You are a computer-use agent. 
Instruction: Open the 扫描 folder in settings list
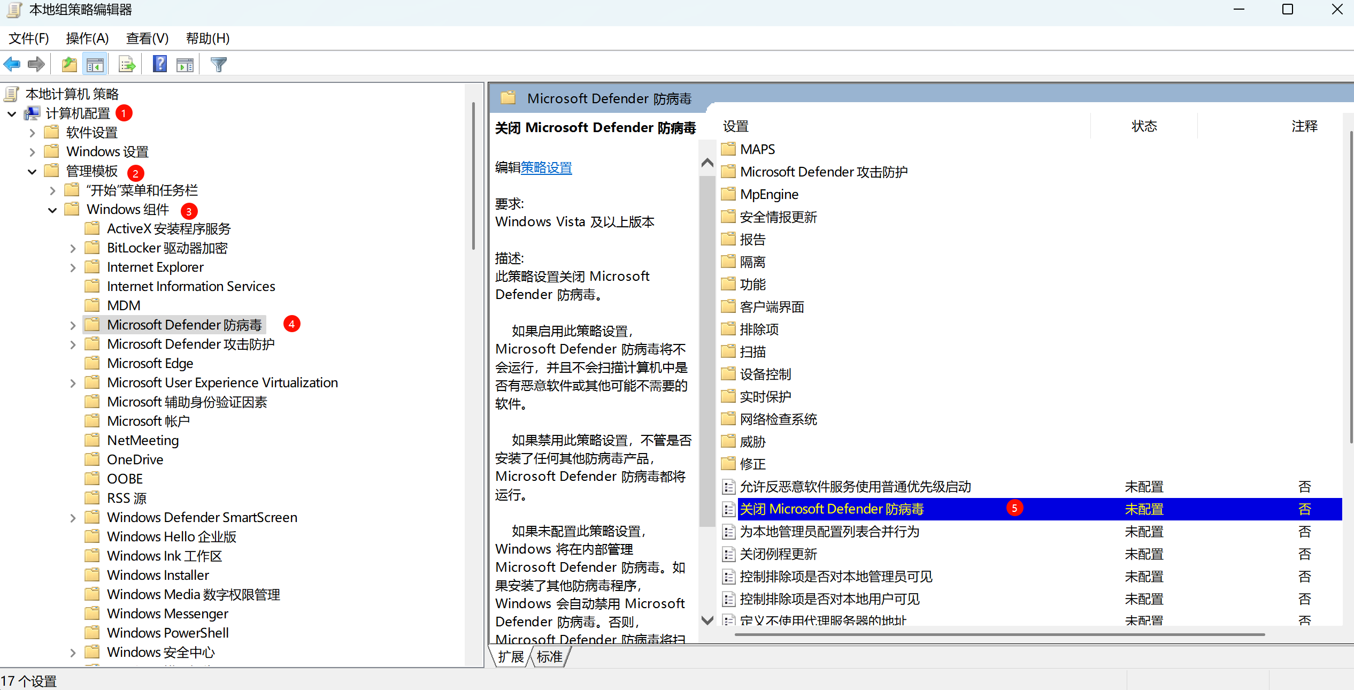(x=752, y=351)
